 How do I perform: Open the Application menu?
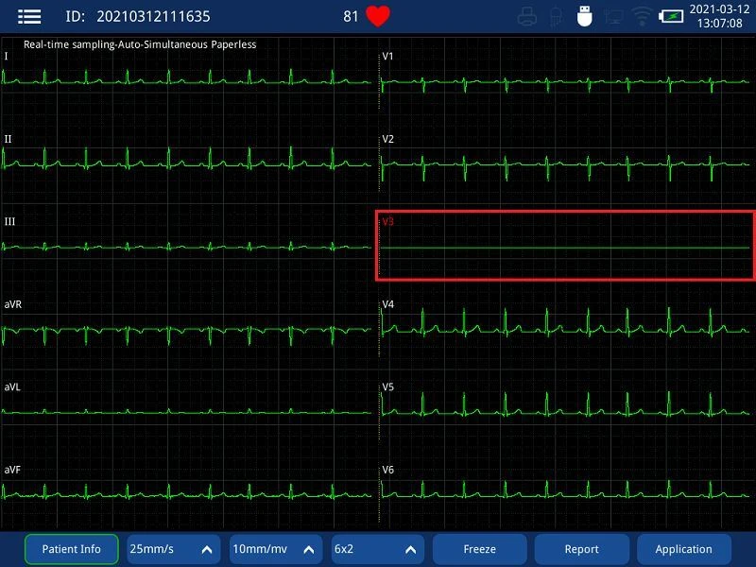(x=683, y=549)
